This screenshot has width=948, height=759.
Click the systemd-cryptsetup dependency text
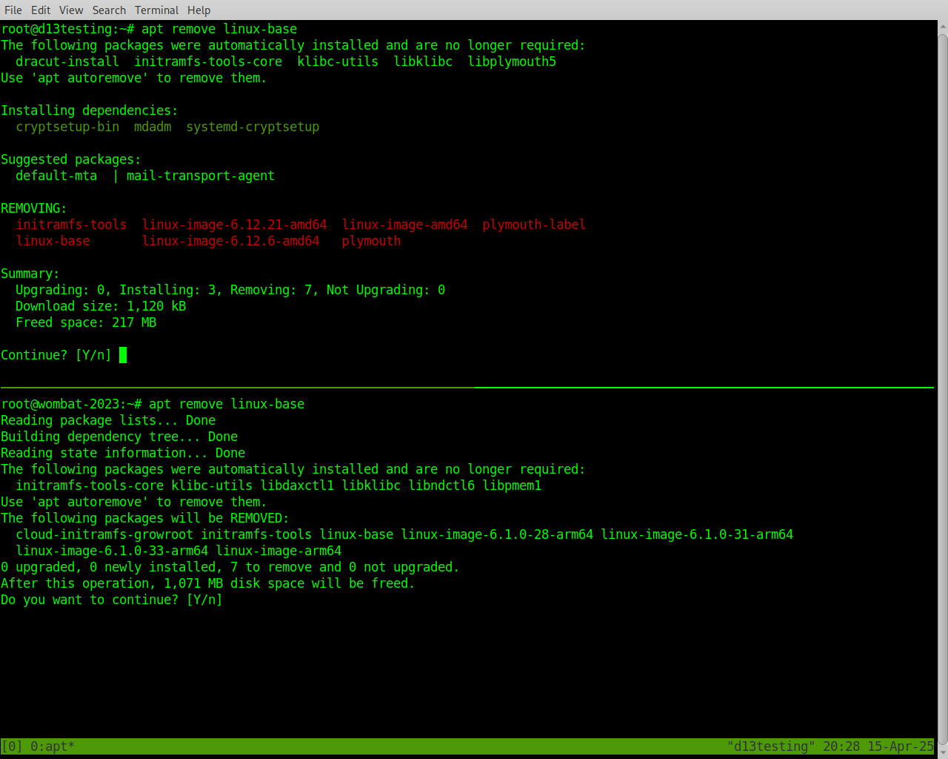tap(253, 127)
